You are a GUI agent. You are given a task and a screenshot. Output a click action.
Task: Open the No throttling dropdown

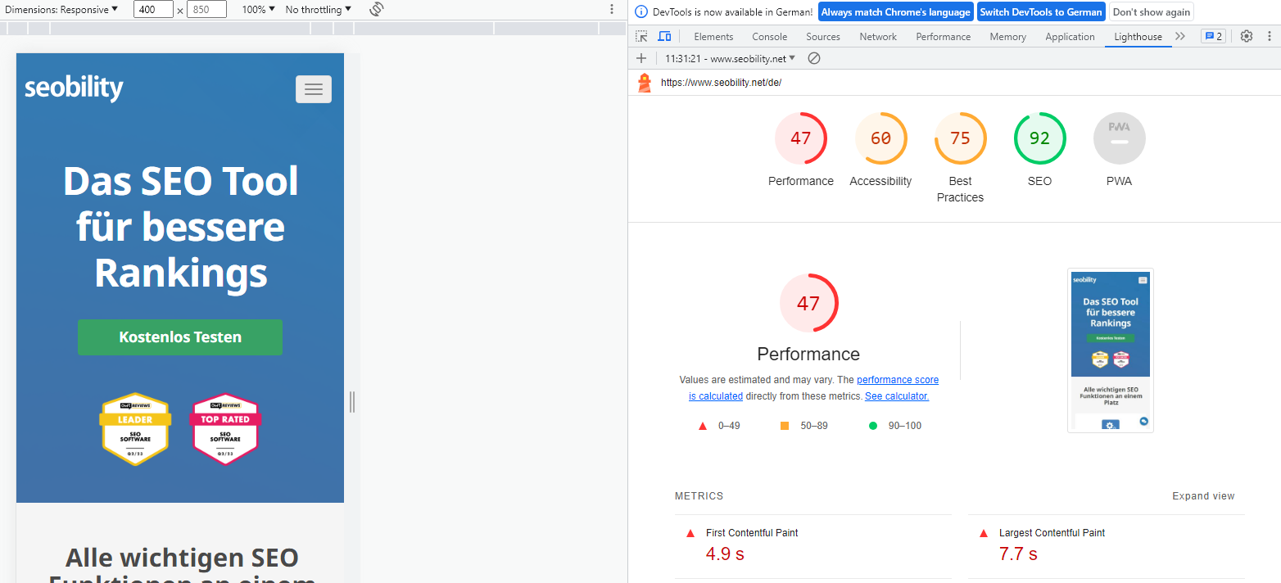coord(319,10)
